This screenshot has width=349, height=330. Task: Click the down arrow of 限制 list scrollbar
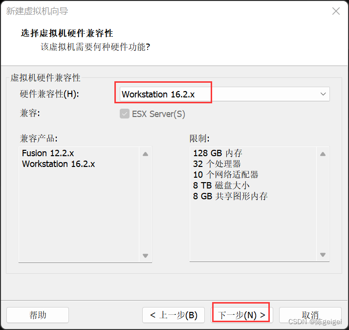(x=323, y=255)
